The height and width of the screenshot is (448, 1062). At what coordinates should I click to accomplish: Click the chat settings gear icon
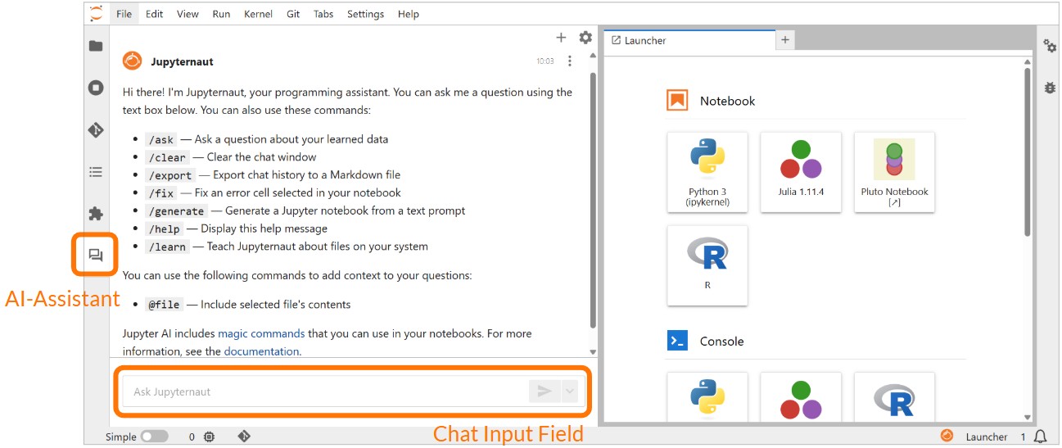click(x=585, y=38)
